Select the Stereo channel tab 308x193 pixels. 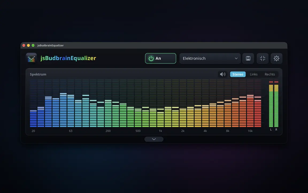(238, 74)
